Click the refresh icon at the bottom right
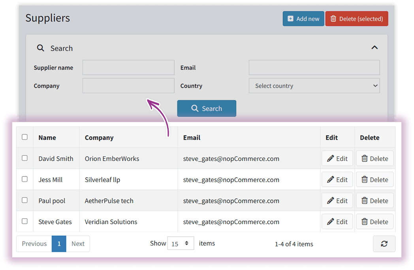The image size is (414, 270). (384, 244)
